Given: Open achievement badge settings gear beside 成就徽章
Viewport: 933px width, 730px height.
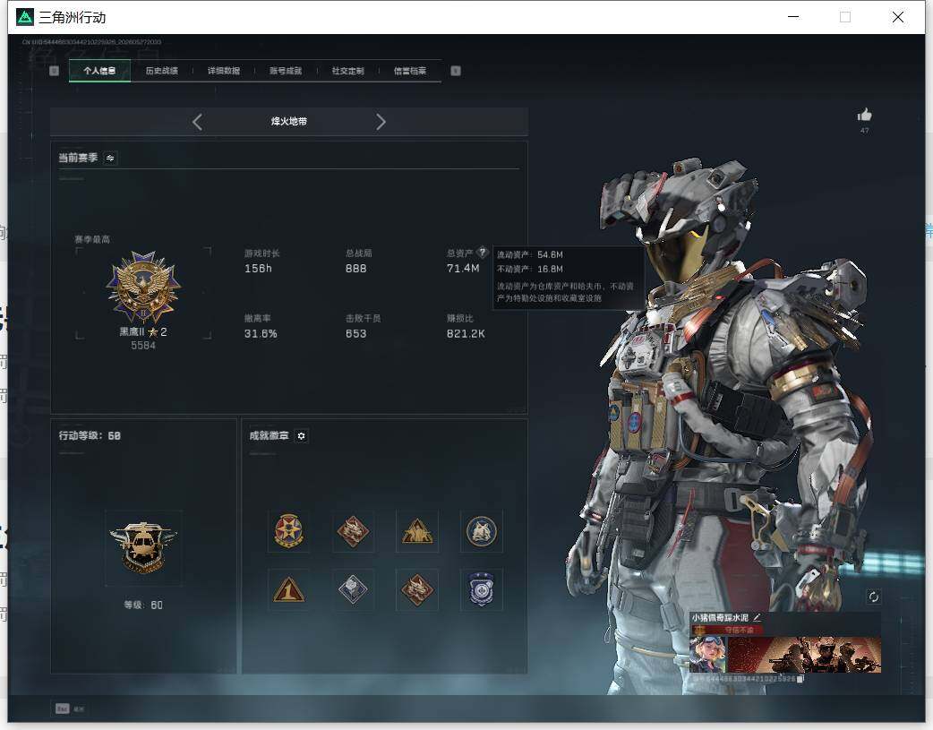Looking at the screenshot, I should click(301, 436).
